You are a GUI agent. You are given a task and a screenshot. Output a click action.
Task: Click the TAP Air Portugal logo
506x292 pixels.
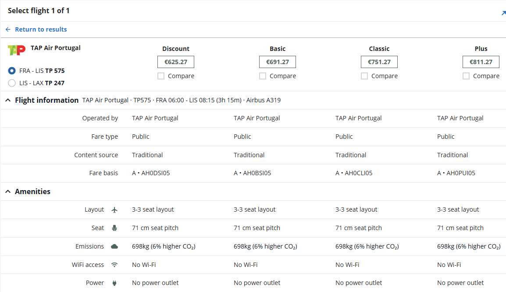pyautogui.click(x=17, y=50)
